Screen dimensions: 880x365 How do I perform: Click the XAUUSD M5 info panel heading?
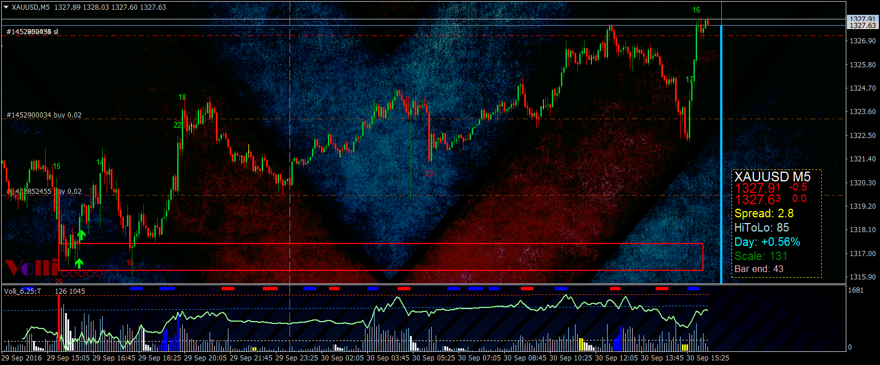pos(771,177)
